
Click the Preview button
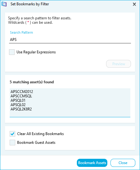119,64
